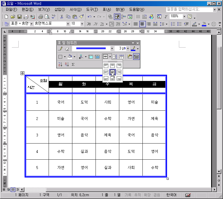Click the vertical scroll down arrow
This screenshot has width=223, height=199.
219,172
